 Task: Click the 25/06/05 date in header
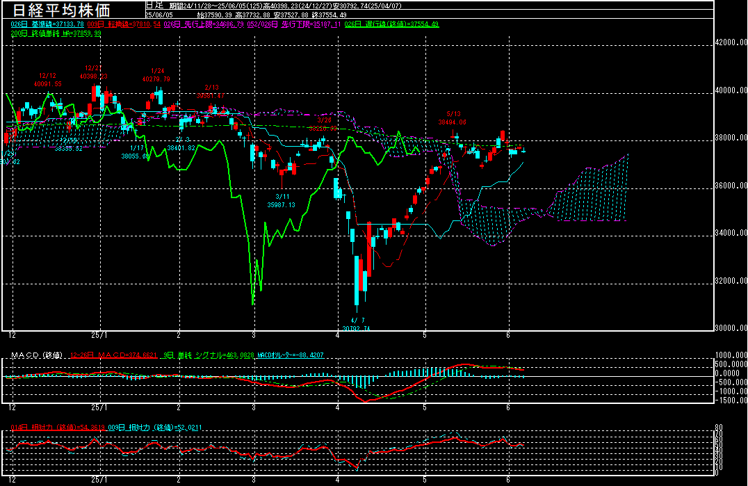(x=159, y=15)
